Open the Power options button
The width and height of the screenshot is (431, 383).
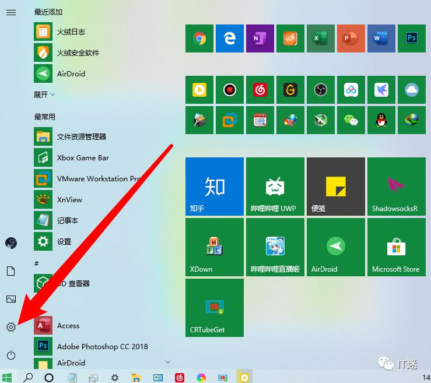tap(11, 355)
